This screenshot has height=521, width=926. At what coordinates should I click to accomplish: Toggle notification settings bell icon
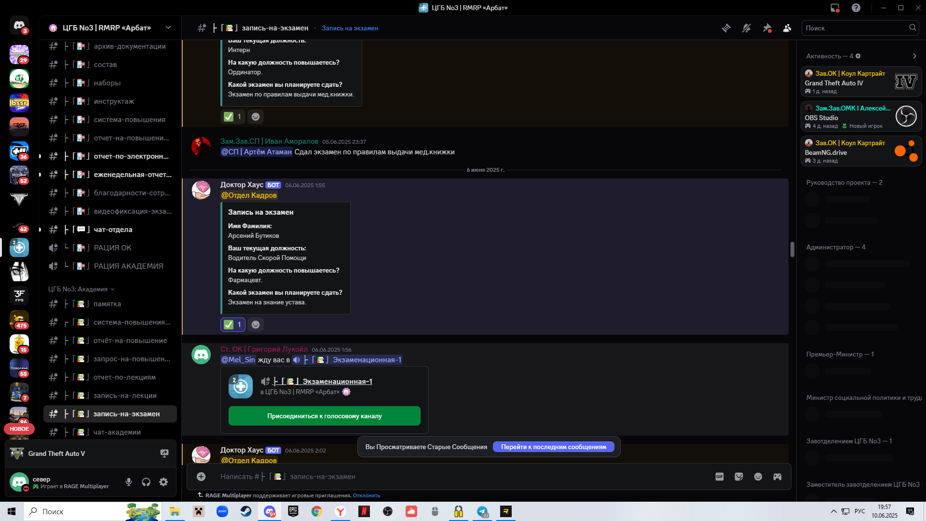(746, 28)
